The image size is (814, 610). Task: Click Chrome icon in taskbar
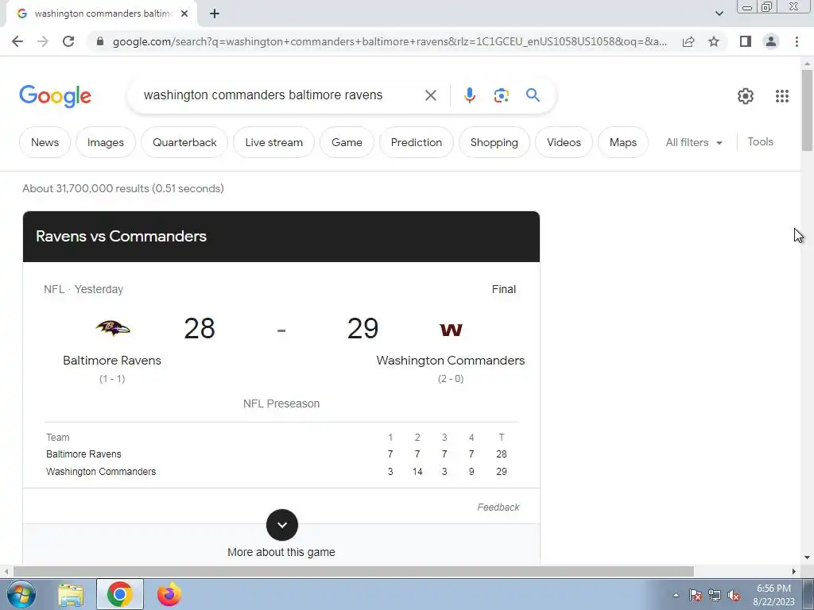(x=120, y=594)
